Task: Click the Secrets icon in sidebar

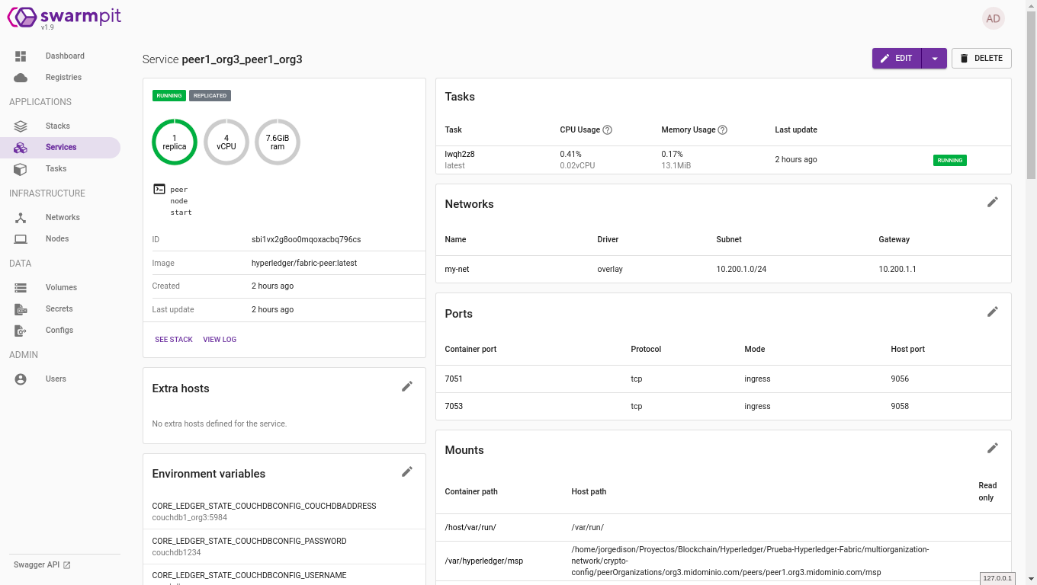Action: coord(21,309)
